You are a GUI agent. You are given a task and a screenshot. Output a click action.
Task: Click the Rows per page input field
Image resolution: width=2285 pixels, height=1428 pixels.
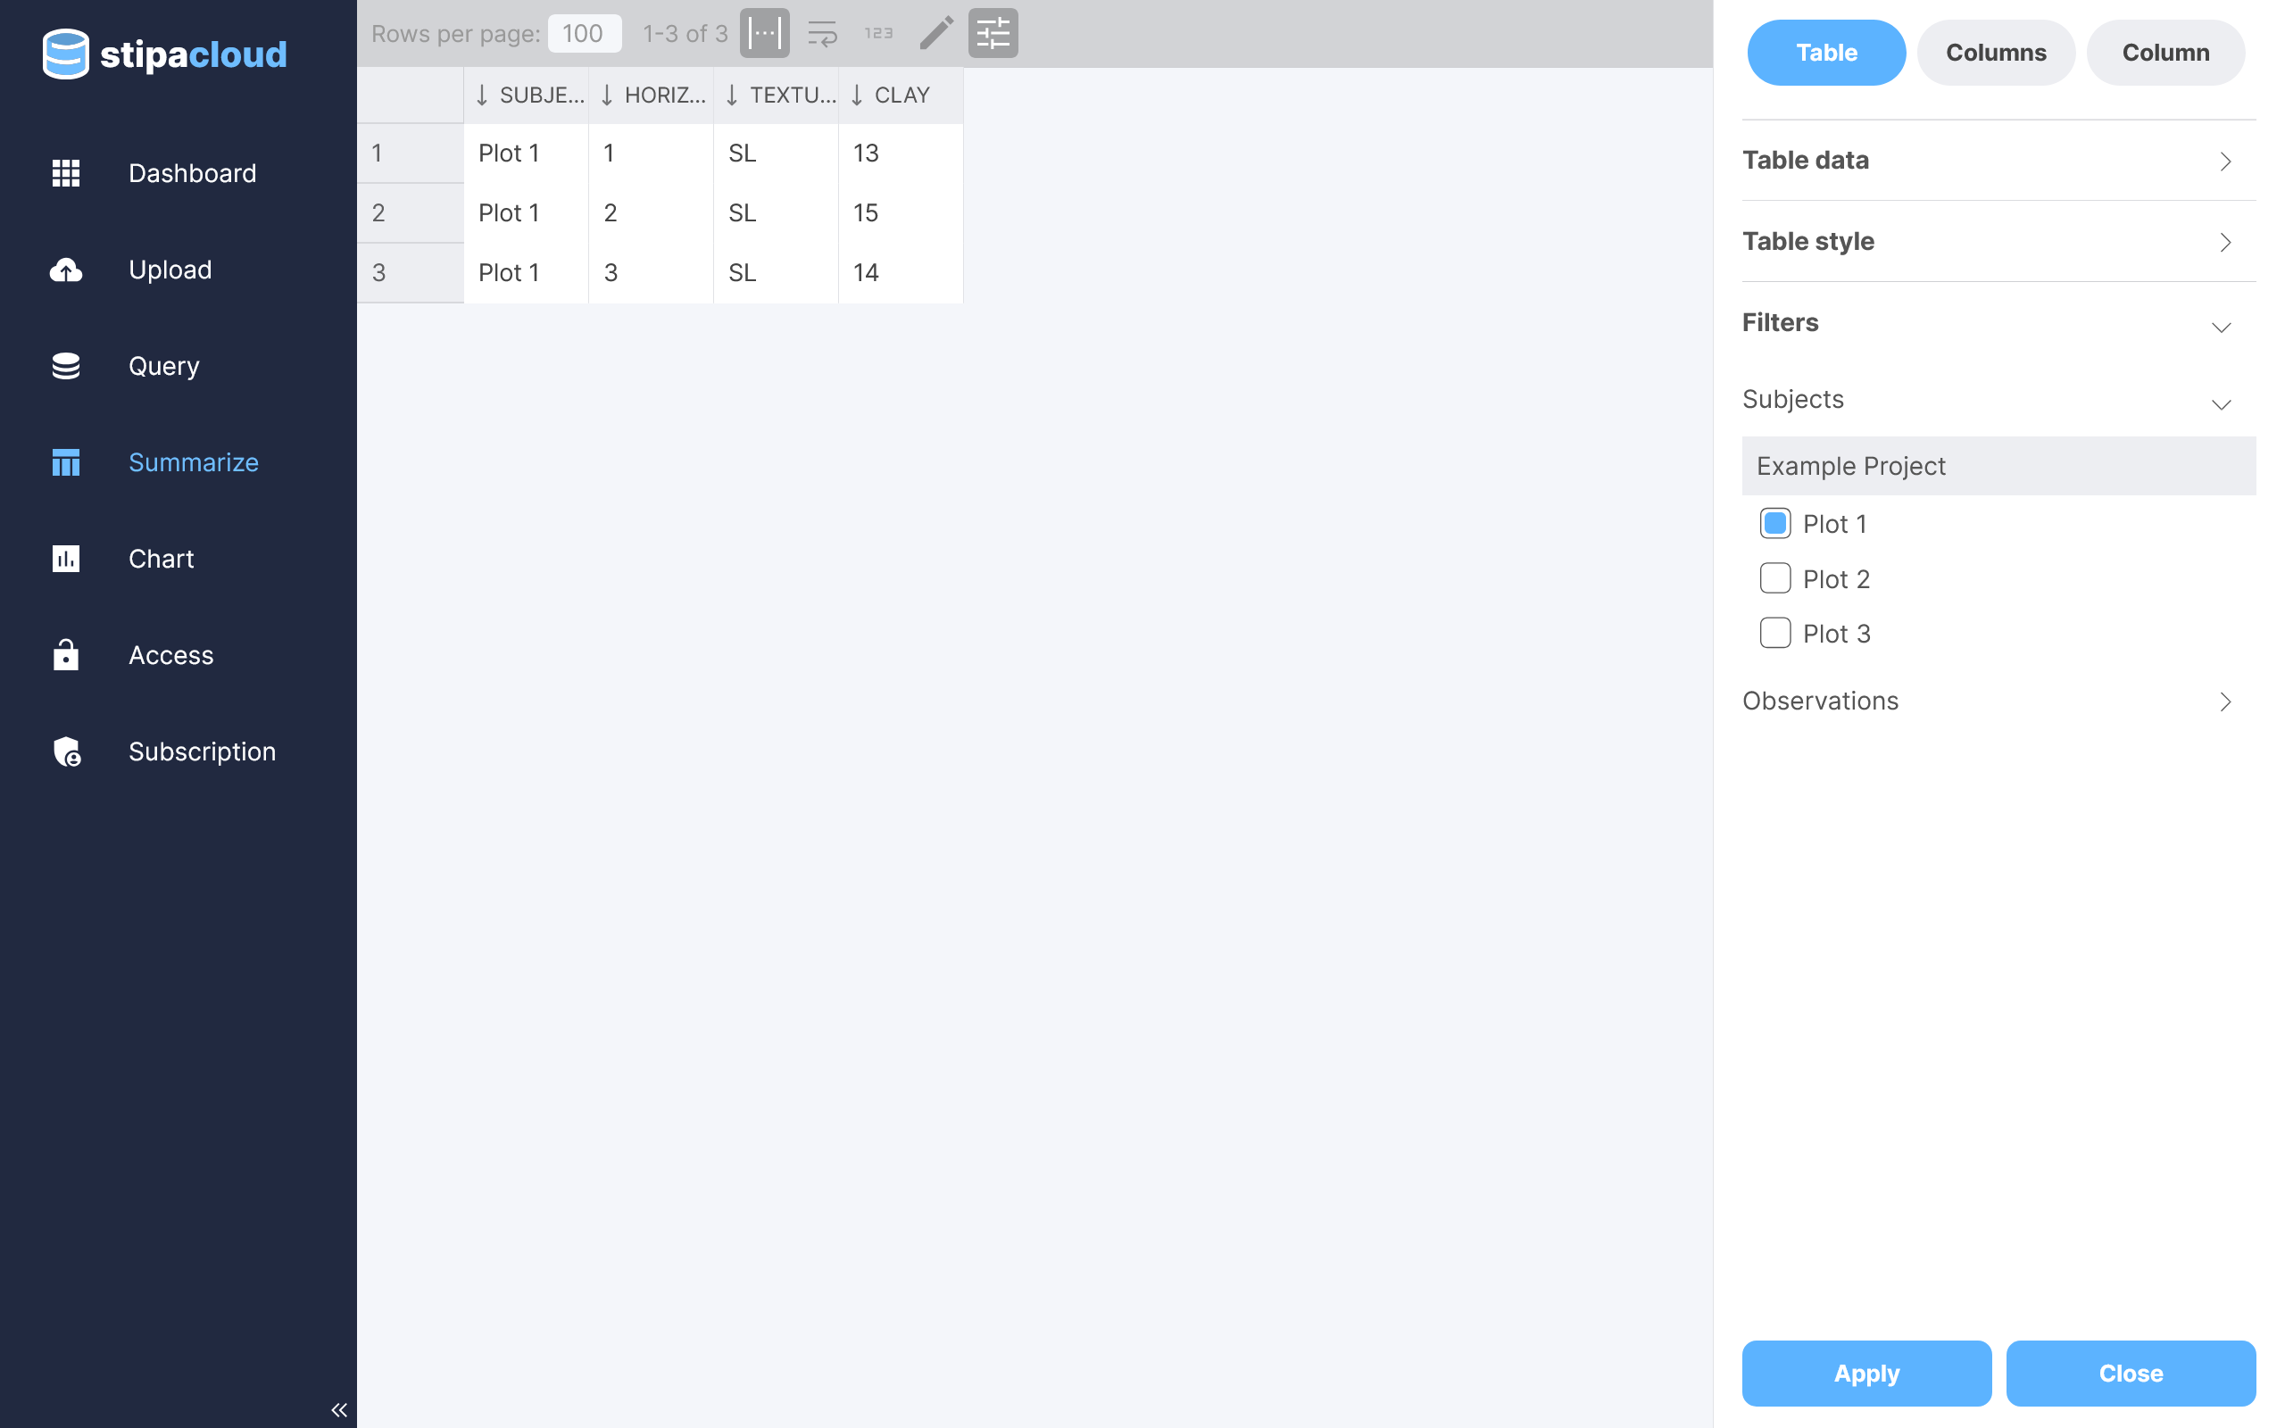click(x=584, y=34)
